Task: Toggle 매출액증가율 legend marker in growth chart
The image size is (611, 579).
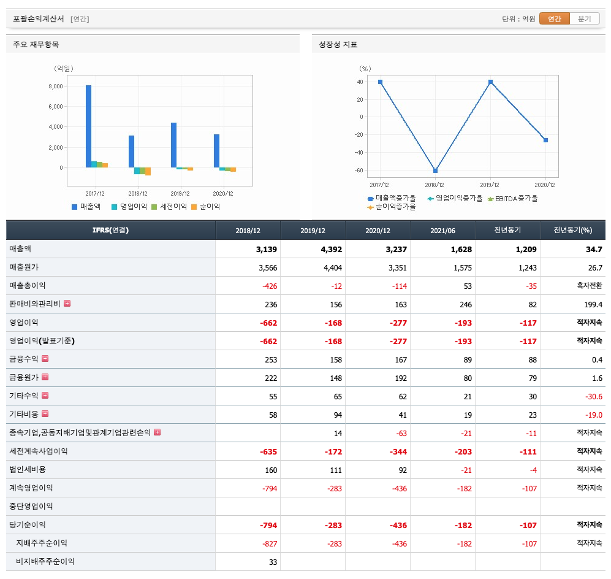Action: point(371,199)
